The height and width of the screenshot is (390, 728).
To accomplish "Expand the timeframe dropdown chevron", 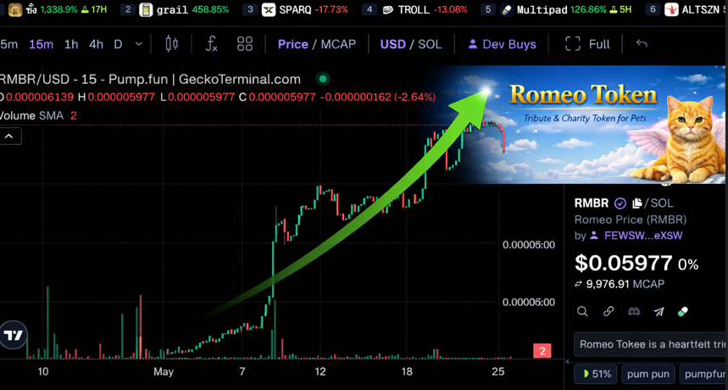I will point(138,44).
